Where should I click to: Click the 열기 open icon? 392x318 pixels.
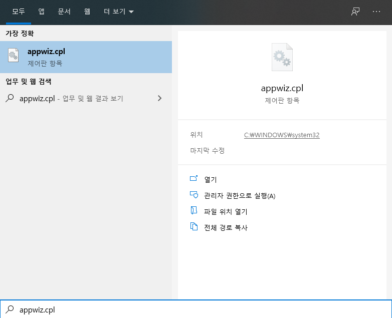194,178
